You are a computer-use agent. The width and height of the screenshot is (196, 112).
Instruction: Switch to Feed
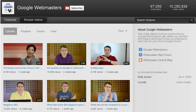(53, 31)
